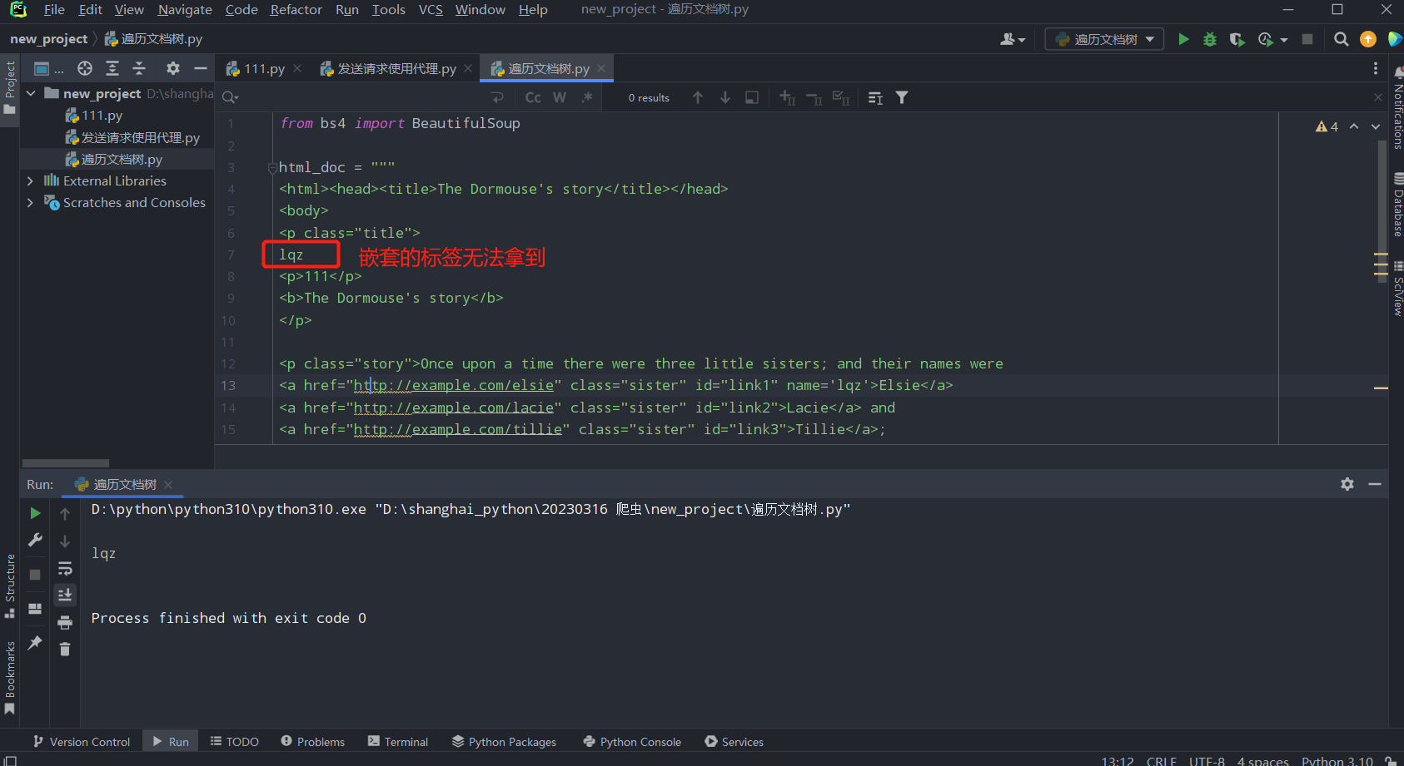Open the VCS menu
Image resolution: width=1404 pixels, height=766 pixels.
click(431, 10)
